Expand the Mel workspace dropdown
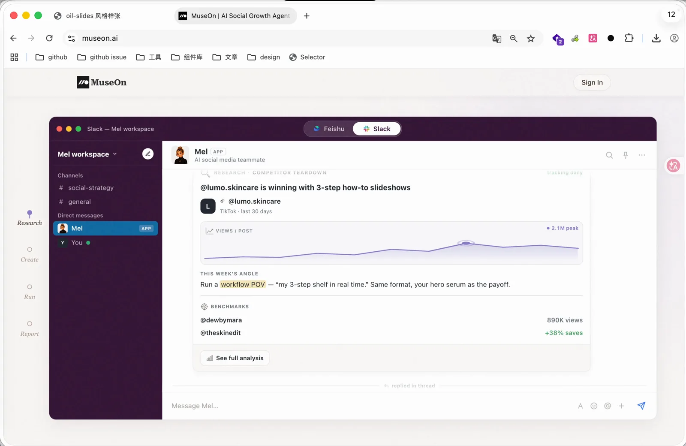 (x=87, y=154)
